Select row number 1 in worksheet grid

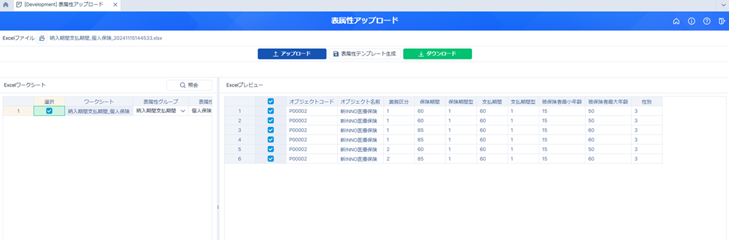coord(18,110)
